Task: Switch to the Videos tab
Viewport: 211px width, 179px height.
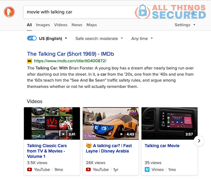Action: coord(61,25)
